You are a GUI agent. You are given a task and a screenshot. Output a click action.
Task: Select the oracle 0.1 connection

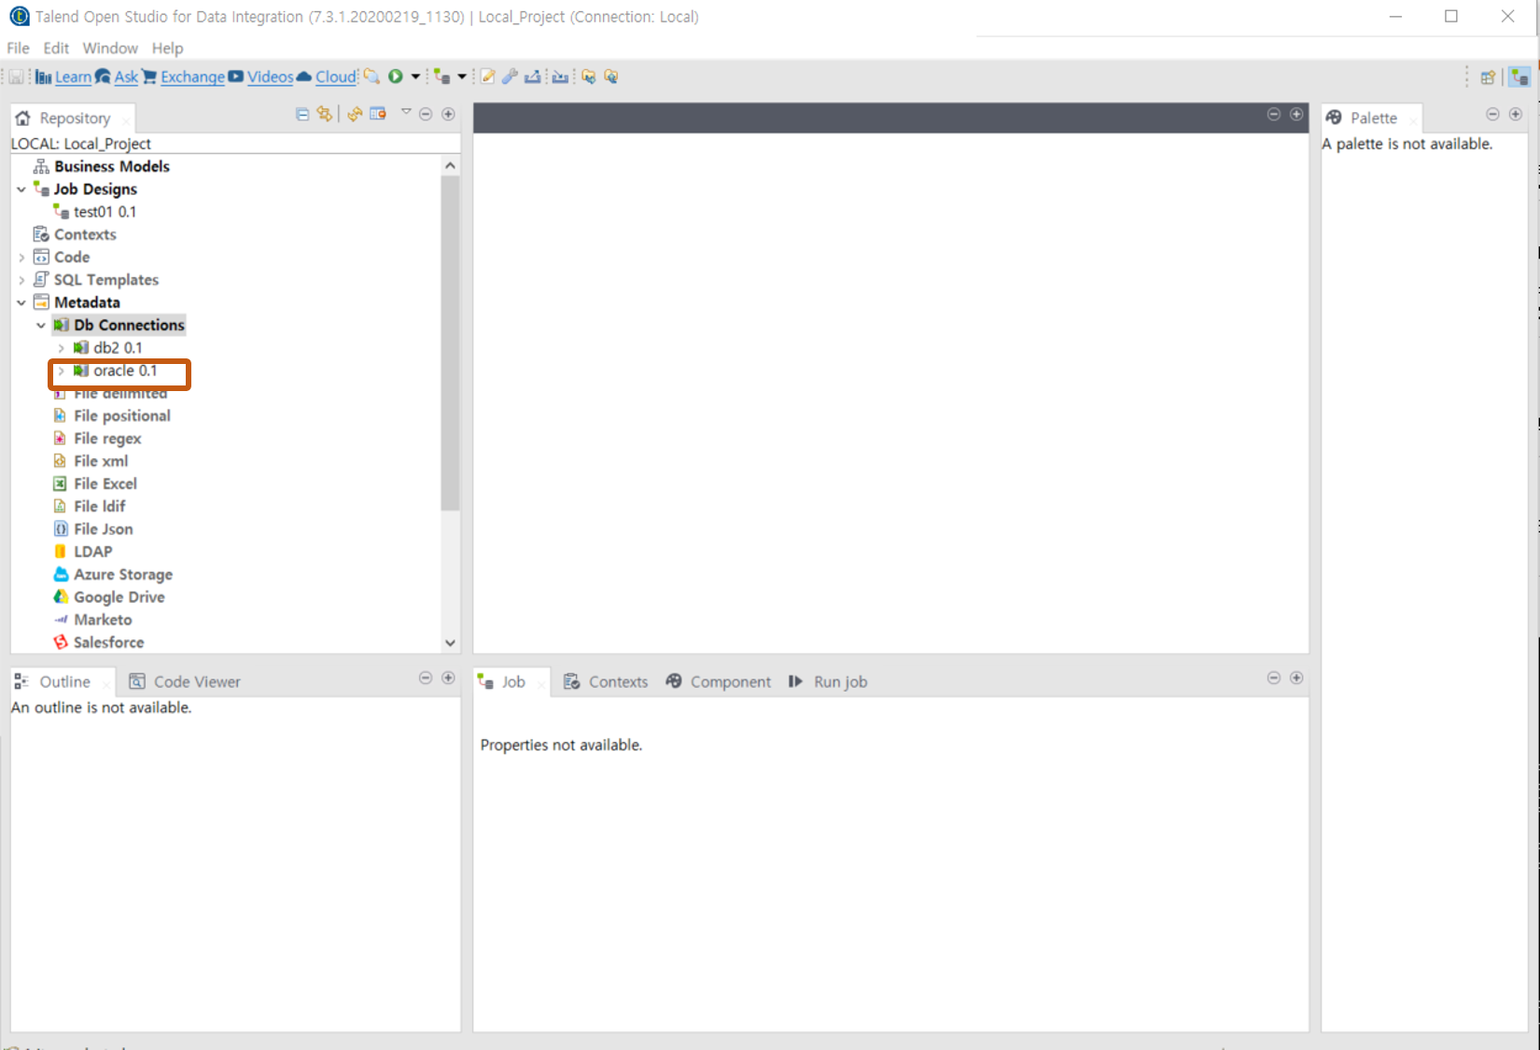125,371
